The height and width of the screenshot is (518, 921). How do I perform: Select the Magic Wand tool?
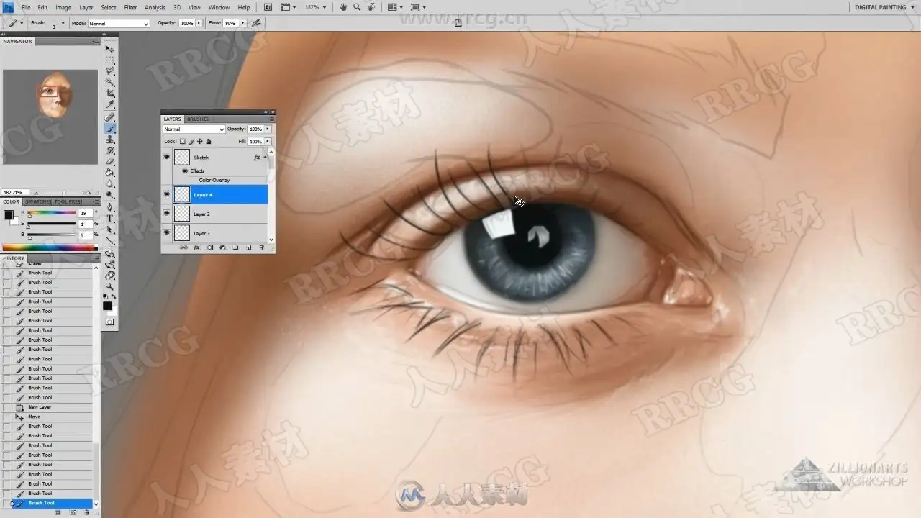click(110, 83)
